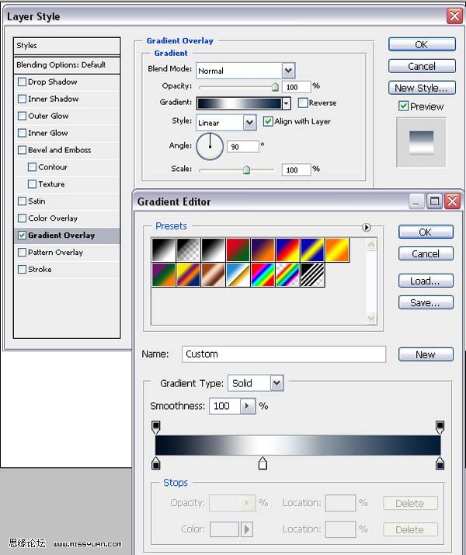The height and width of the screenshot is (555, 466).
Task: Pick the blue-yellow-blue gradient preset
Action: click(x=312, y=250)
